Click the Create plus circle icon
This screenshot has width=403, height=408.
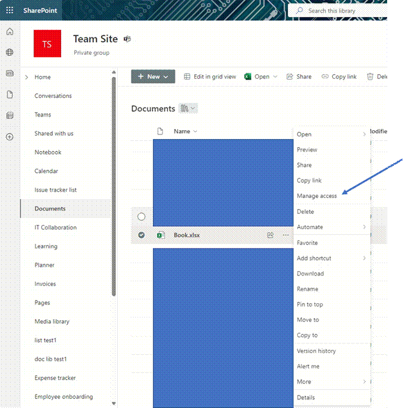(10, 136)
